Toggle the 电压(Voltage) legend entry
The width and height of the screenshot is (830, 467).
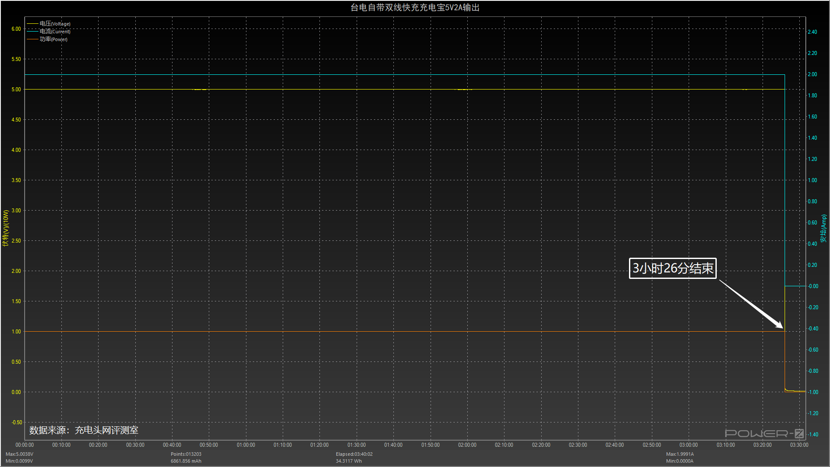click(55, 24)
